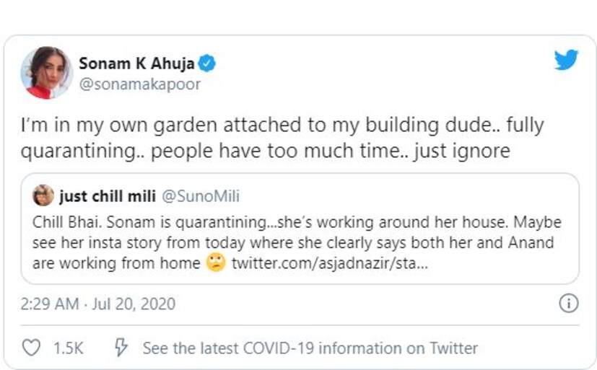Viewport: 597px width, 370px height.
Task: Click the blue verified badge
Action: [x=208, y=63]
